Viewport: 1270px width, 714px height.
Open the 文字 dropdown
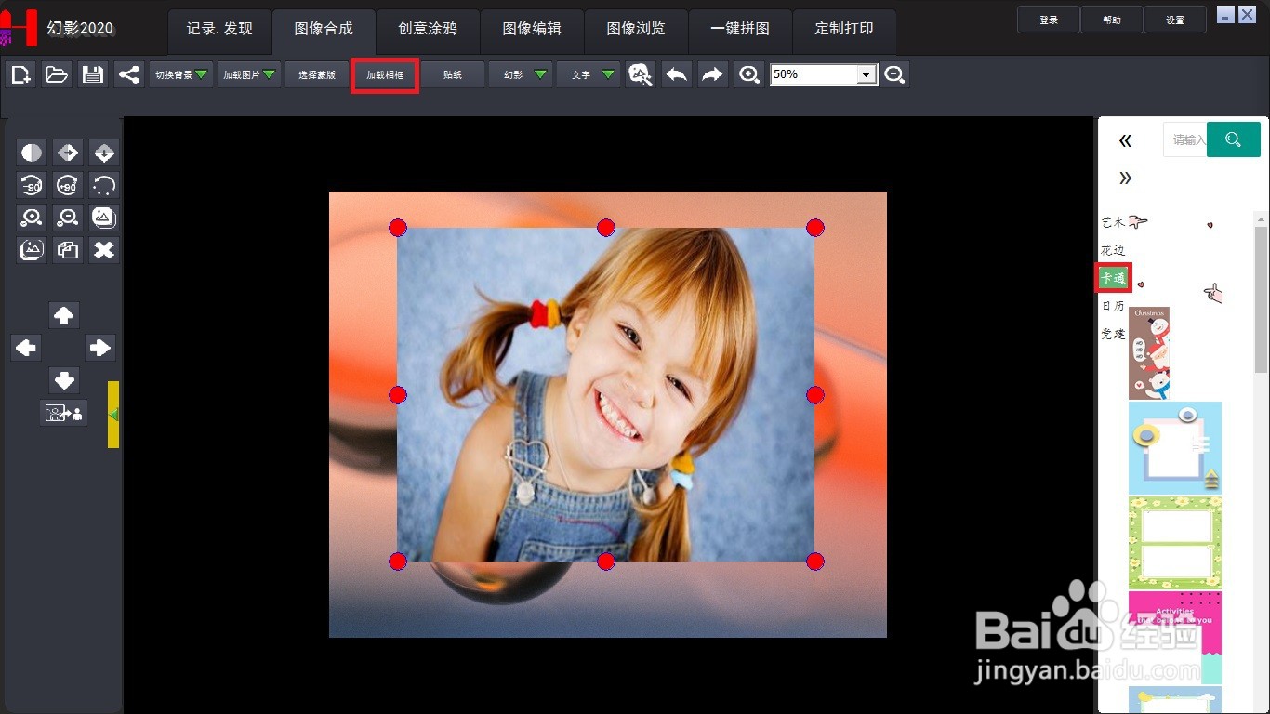pos(589,74)
